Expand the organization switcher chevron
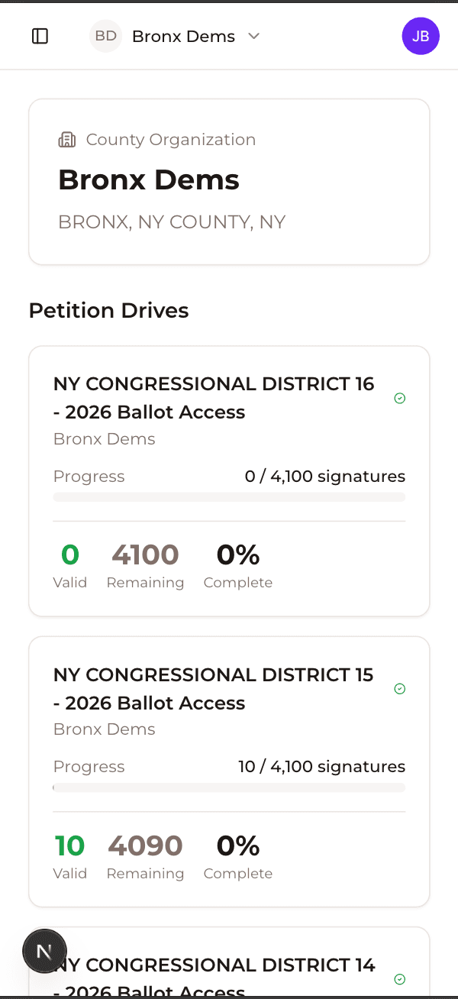This screenshot has width=458, height=999. [254, 36]
